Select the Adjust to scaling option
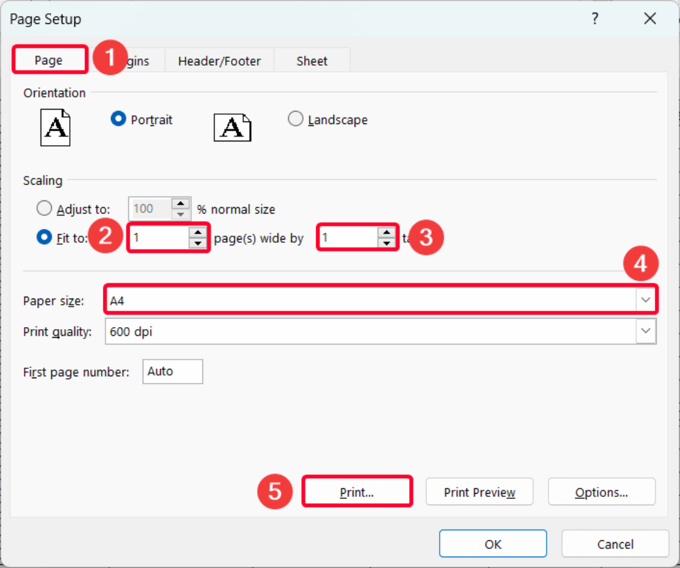 [x=44, y=208]
